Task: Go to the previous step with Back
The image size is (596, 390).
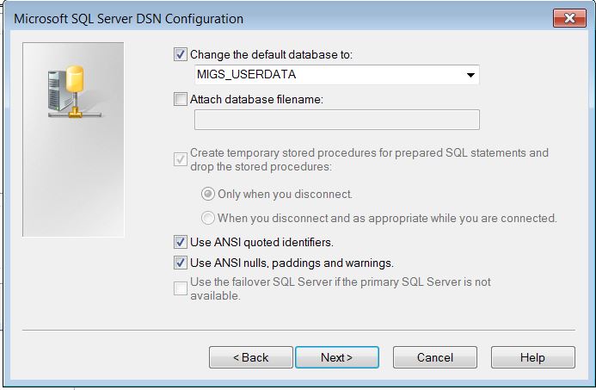Action: [x=250, y=357]
